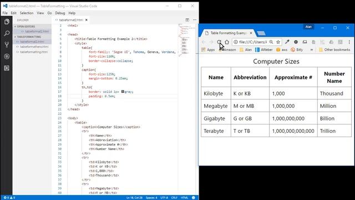Click the Abbreviation column header

coord(250,77)
